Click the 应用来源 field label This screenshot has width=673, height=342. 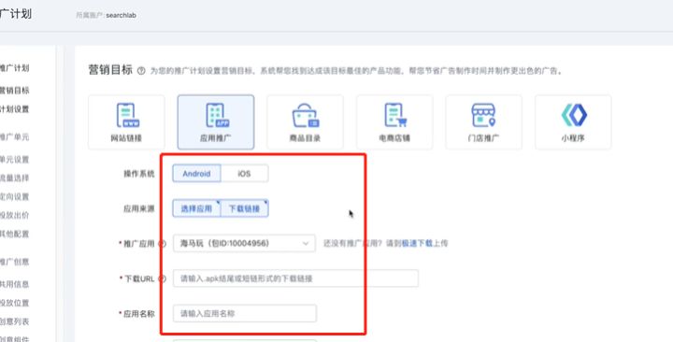coord(139,209)
